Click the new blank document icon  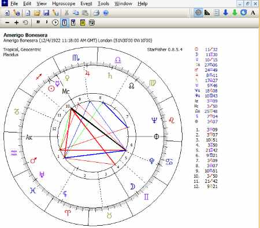click(28, 13)
